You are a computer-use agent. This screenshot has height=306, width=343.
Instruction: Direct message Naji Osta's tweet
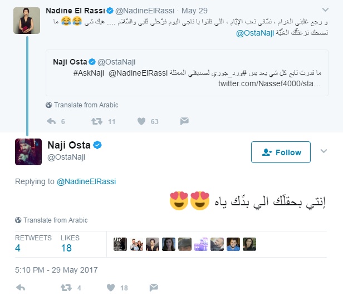(154, 288)
